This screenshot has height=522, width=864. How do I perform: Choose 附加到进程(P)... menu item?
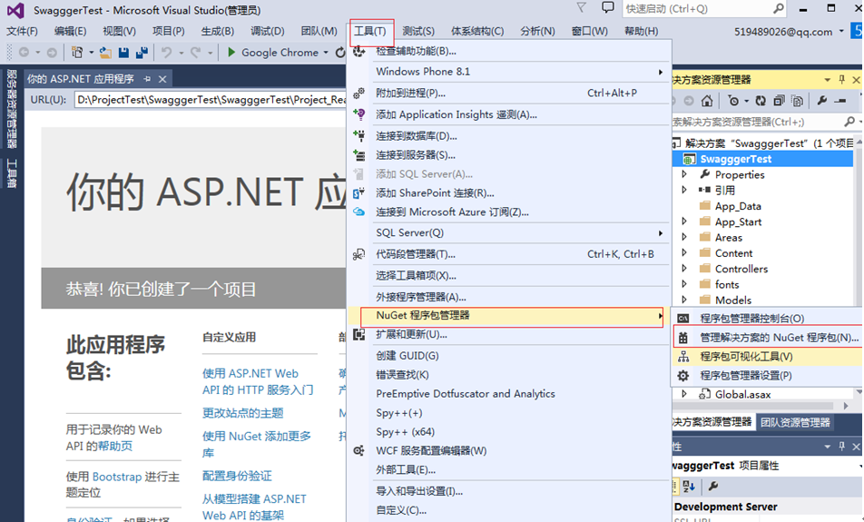[x=509, y=94]
